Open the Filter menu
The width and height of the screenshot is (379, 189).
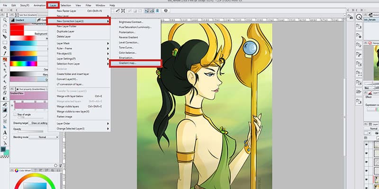[x=89, y=5]
